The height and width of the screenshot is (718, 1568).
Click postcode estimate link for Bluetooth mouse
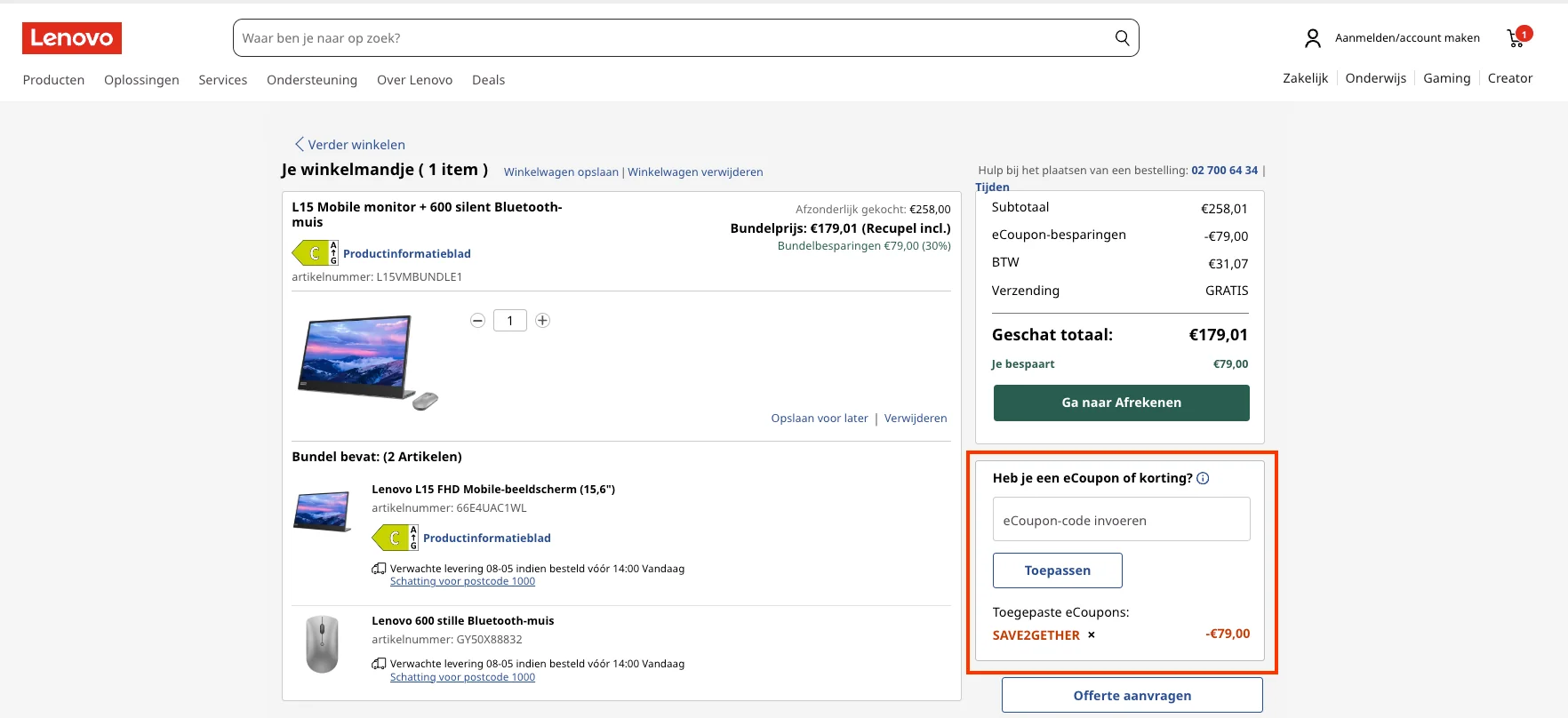(462, 677)
